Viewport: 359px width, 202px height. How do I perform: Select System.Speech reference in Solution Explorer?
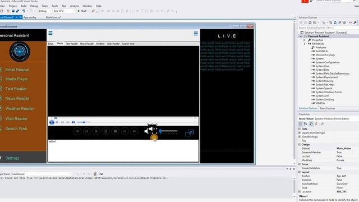(324, 89)
